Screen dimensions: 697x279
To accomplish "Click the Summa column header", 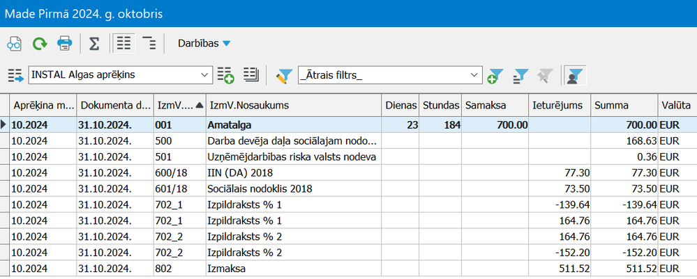I will (624, 105).
